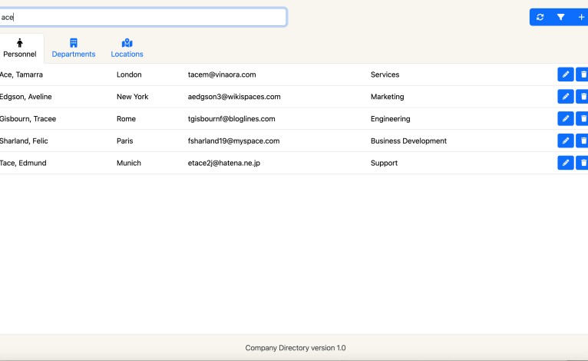588x361 pixels.
Task: Delete Ace, Tamarra using trash icon
Action: (583, 75)
